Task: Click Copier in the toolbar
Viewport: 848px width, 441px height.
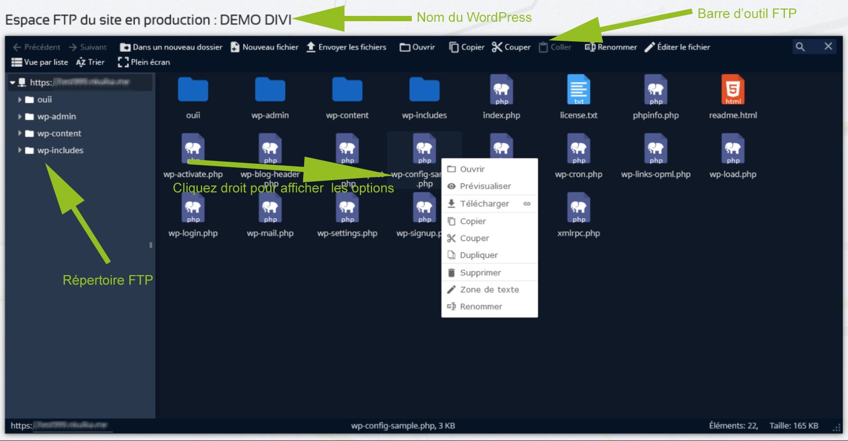Action: coord(467,47)
